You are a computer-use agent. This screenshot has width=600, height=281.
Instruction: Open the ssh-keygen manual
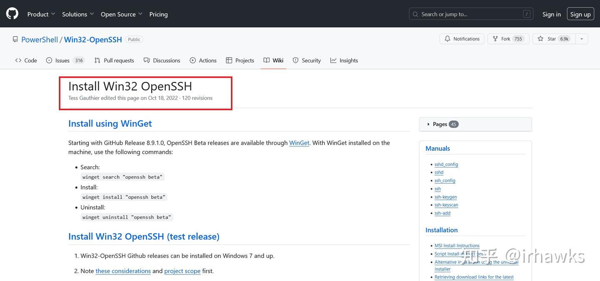coord(445,197)
